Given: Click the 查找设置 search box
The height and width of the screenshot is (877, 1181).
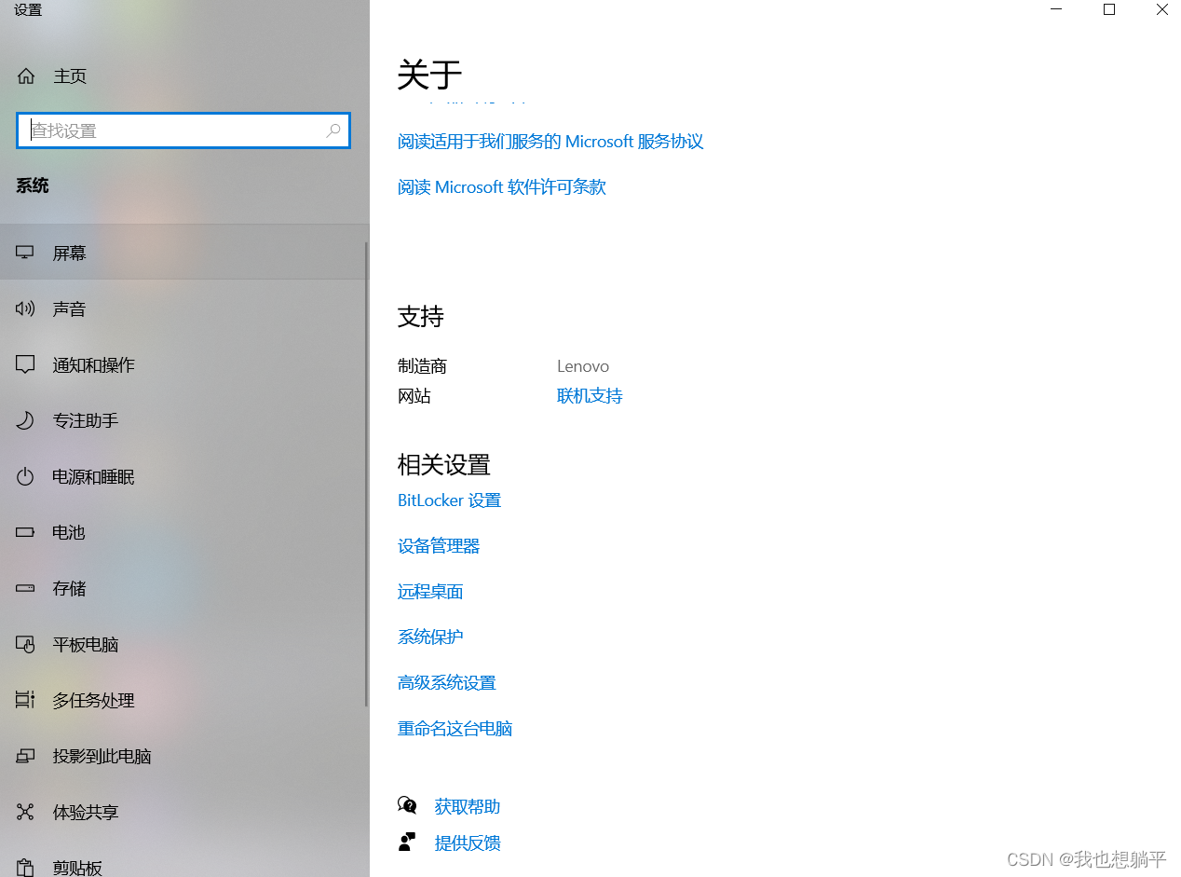Looking at the screenshot, I should (183, 131).
